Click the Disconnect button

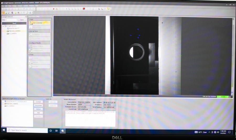[x=38, y=105]
